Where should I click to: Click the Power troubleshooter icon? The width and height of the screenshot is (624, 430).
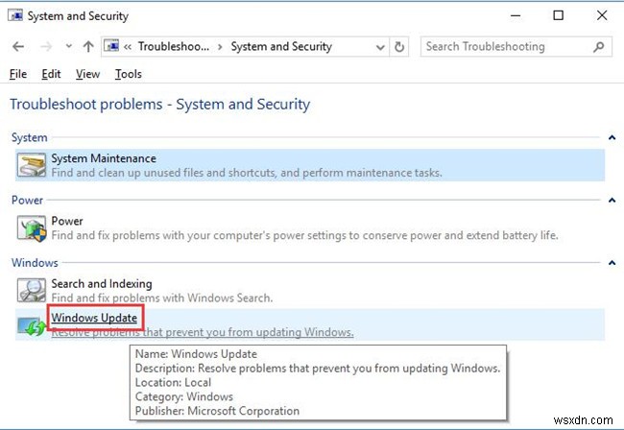32,227
